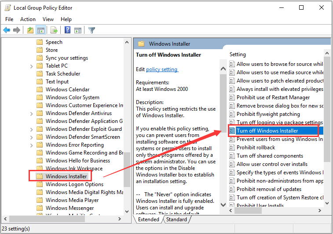
Task: Click the policy icon beside Allow user control over installs
Action: [232, 164]
